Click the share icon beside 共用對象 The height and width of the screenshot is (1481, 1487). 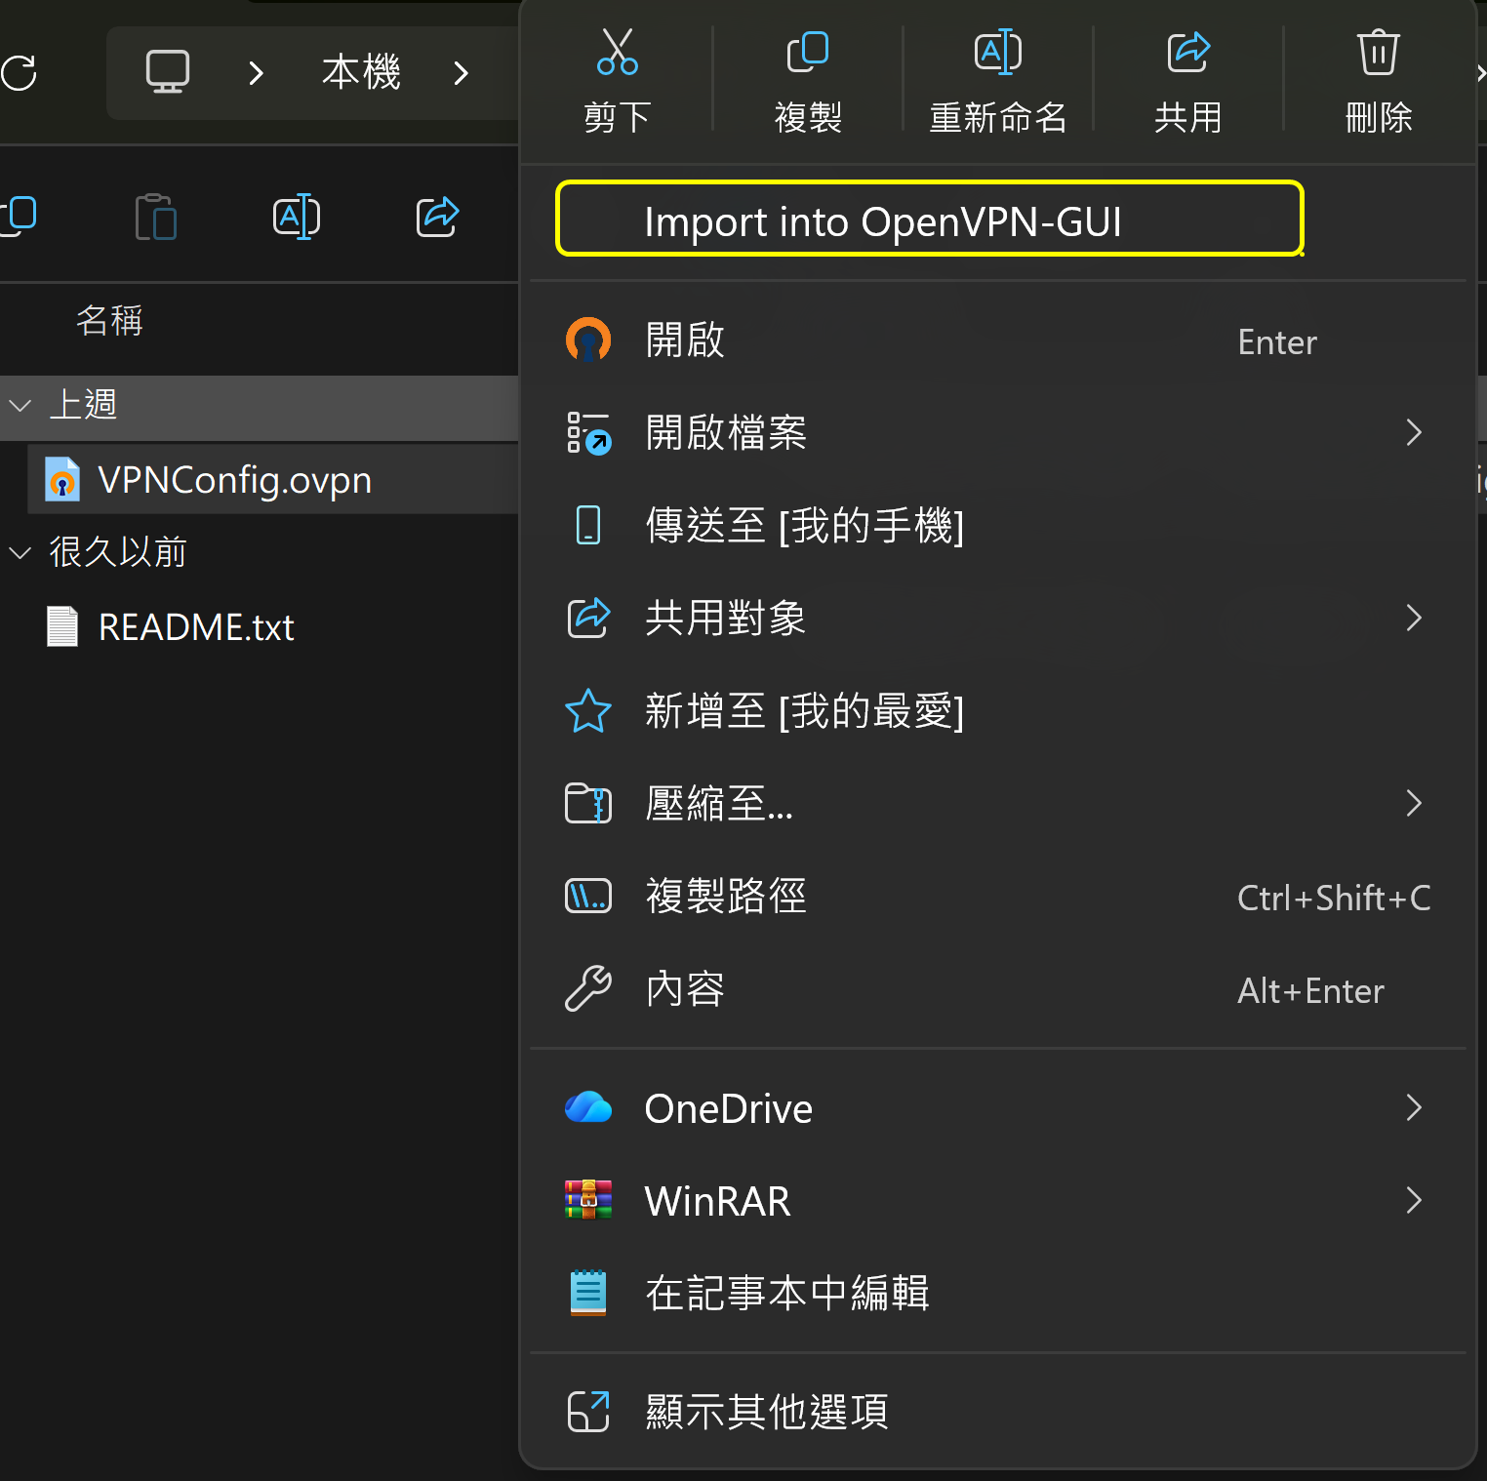click(x=588, y=618)
